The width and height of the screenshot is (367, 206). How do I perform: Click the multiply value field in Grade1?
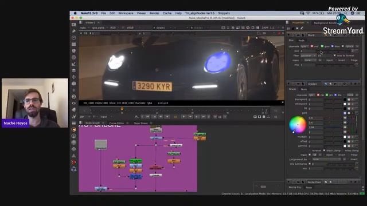click(x=316, y=137)
